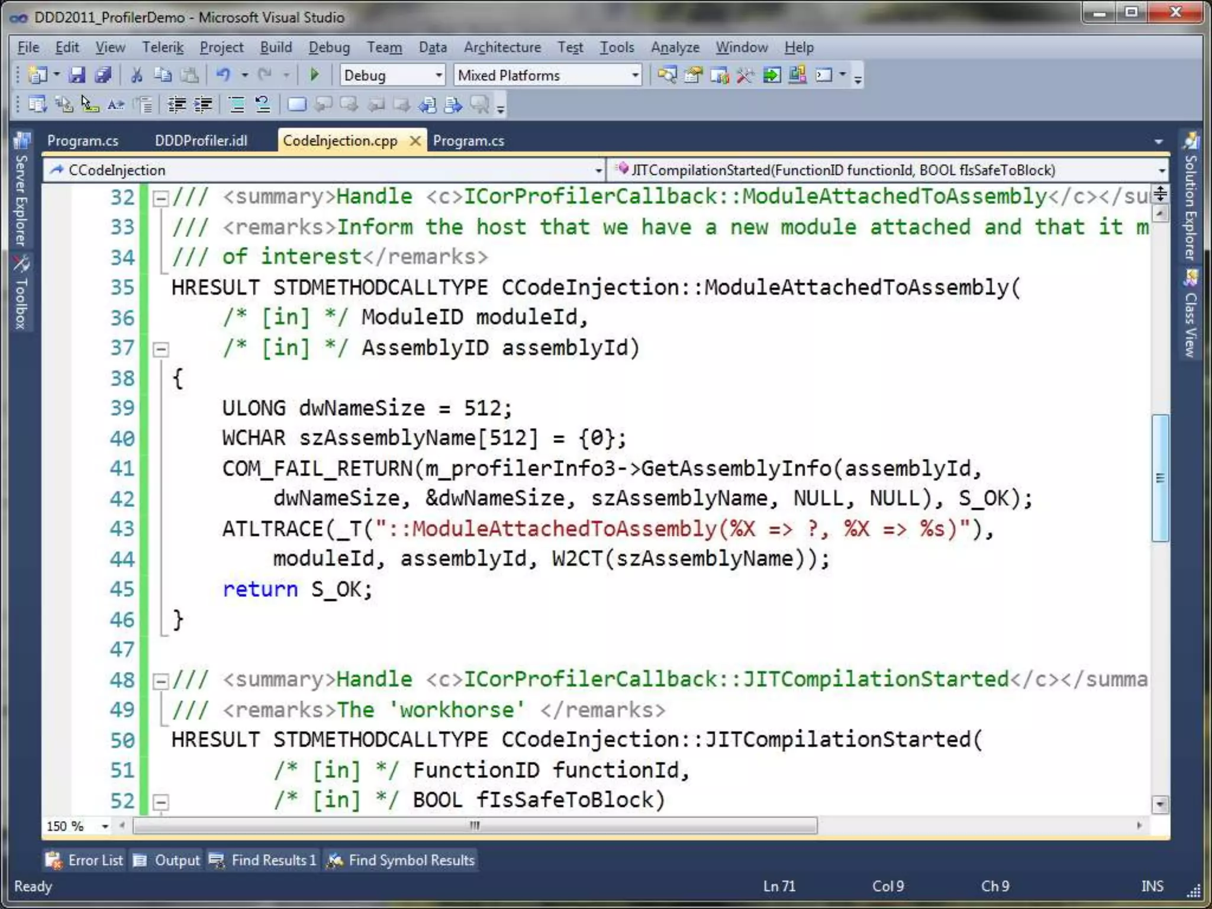Click the horizontal scrollbar right arrow

pos(1139,826)
